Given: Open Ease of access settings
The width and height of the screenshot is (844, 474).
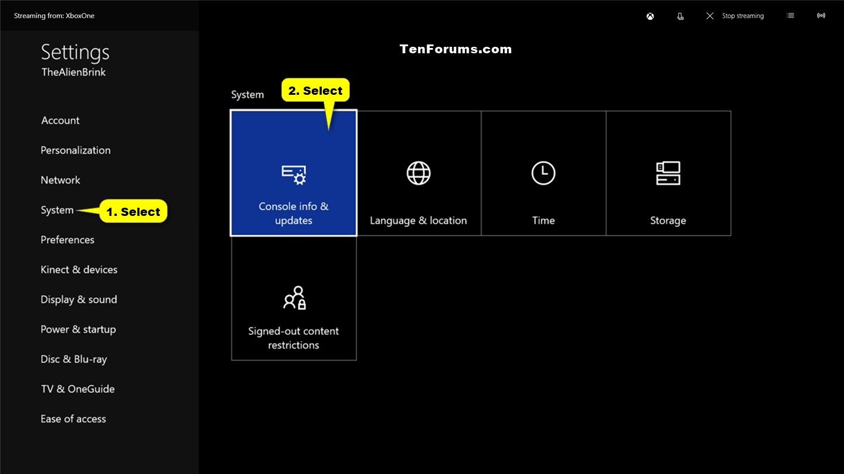Looking at the screenshot, I should point(73,419).
